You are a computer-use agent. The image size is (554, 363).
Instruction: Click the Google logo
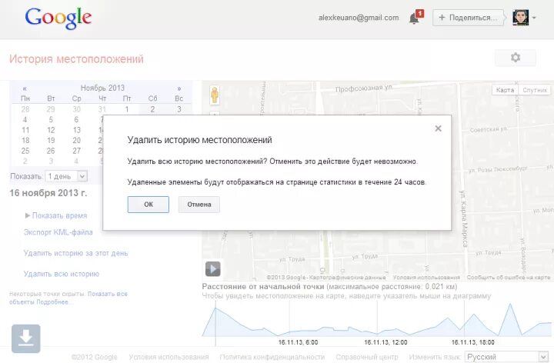tap(58, 18)
